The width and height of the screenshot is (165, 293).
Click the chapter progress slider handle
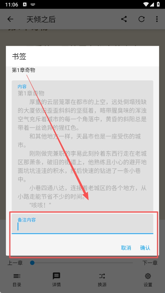(32, 263)
